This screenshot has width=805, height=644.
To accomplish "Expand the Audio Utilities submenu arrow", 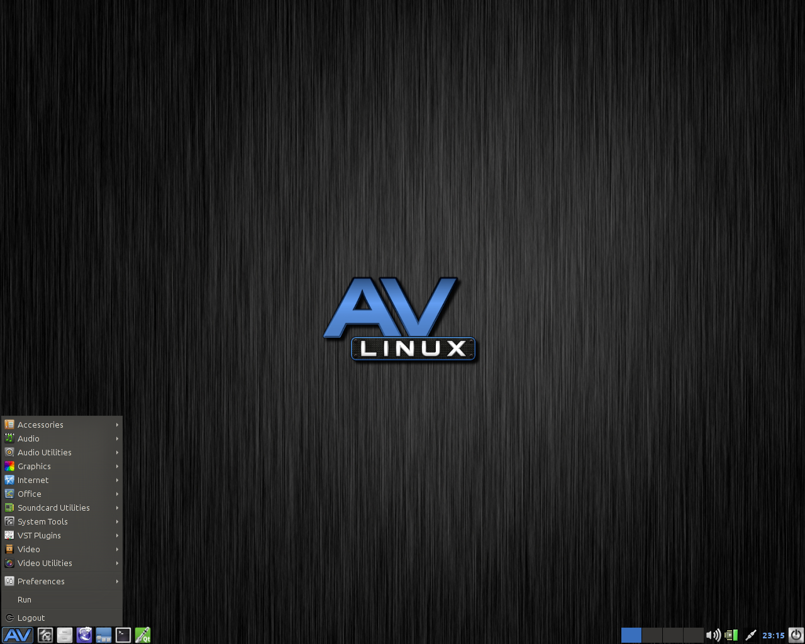I will tap(117, 452).
